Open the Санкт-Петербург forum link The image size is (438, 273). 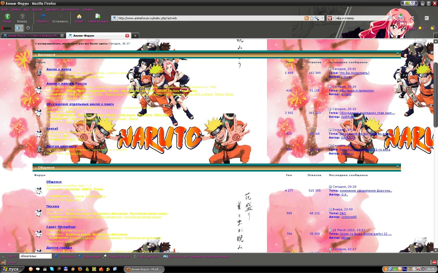click(x=61, y=227)
